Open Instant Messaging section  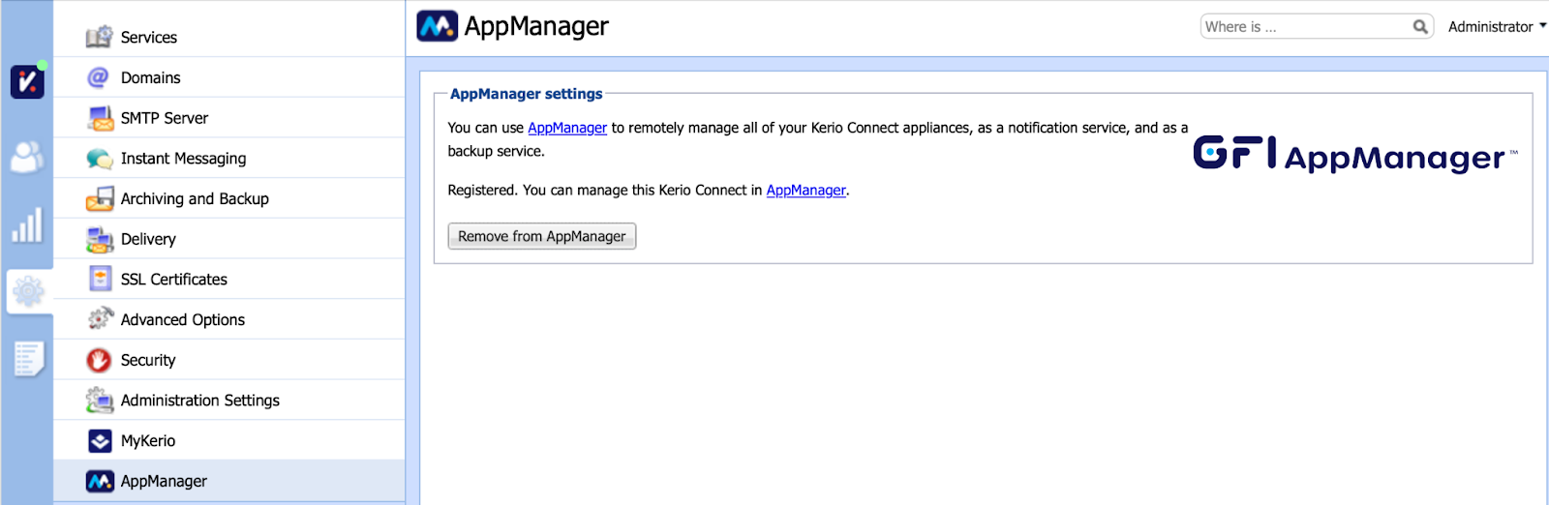pyautogui.click(x=228, y=159)
